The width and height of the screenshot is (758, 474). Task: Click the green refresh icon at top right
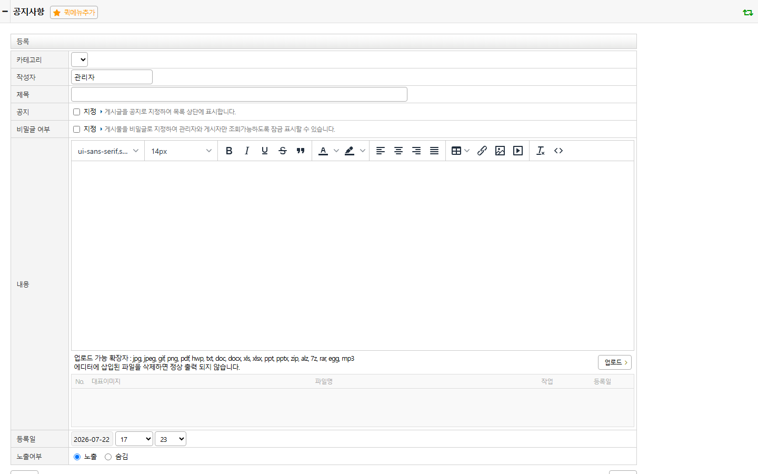click(748, 12)
